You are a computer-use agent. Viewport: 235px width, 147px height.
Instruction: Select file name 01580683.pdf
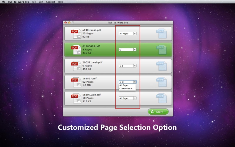[x=91, y=46]
